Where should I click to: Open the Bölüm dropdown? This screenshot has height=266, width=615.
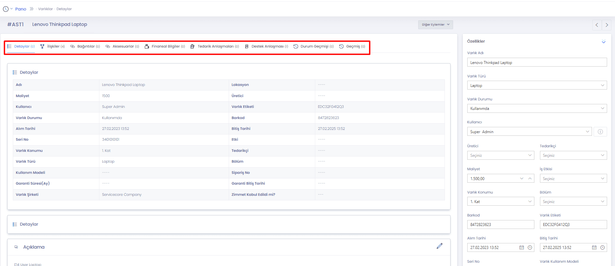point(573,201)
